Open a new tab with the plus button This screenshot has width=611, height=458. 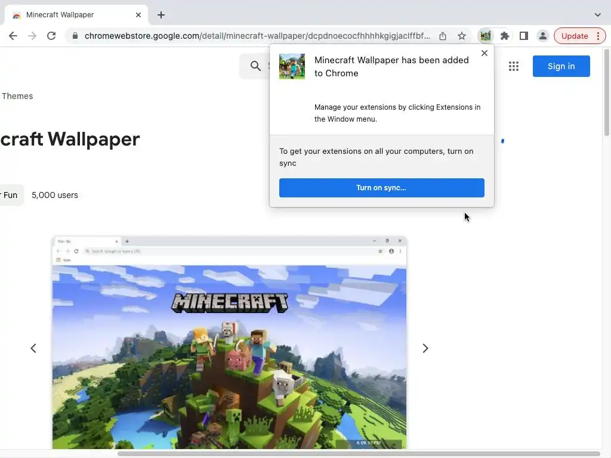pos(161,15)
